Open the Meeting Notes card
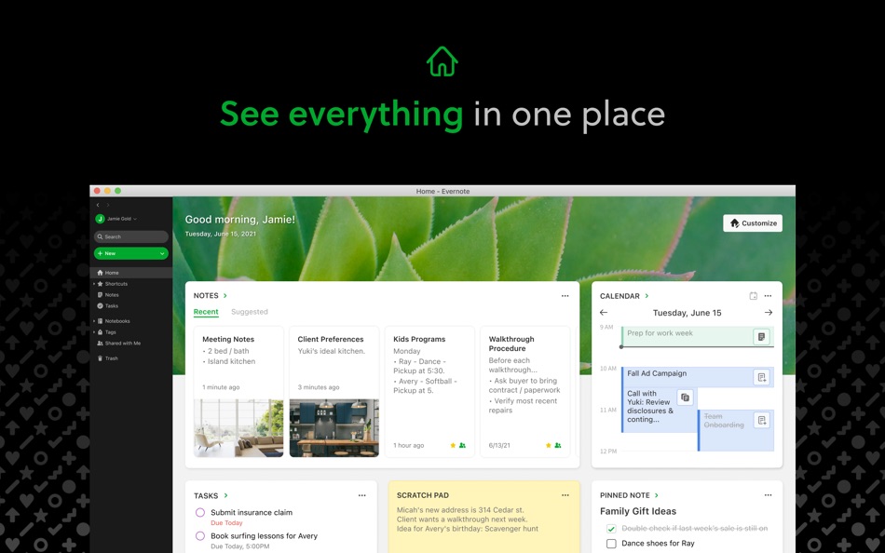 point(238,392)
